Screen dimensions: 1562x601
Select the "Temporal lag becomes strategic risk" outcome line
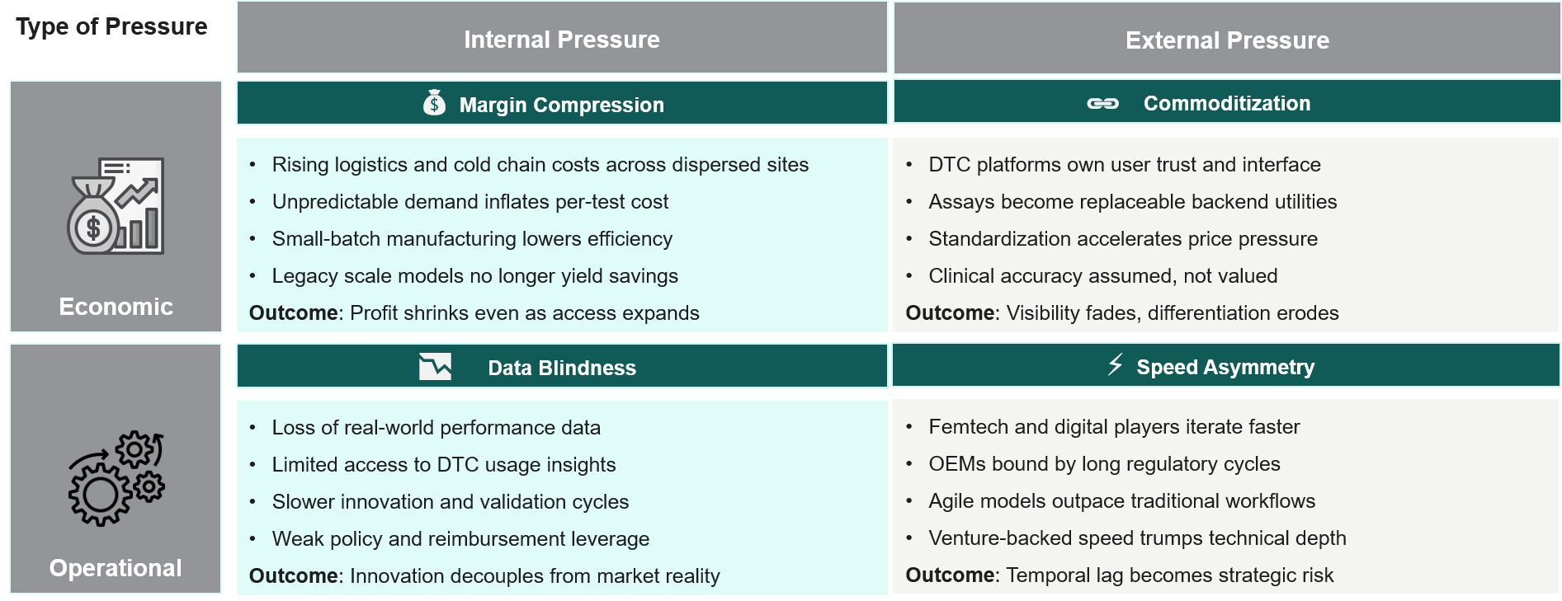[1169, 575]
